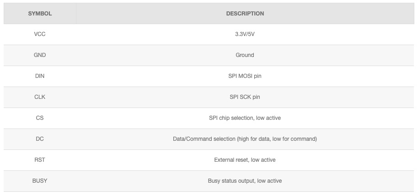Click the CLK symbol cell

tap(40, 97)
